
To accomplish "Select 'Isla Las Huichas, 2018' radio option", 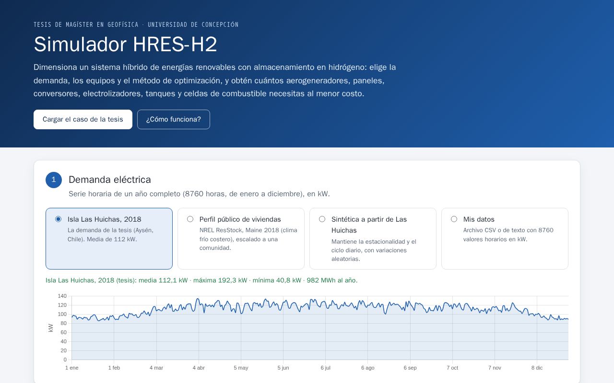I will pos(59,219).
